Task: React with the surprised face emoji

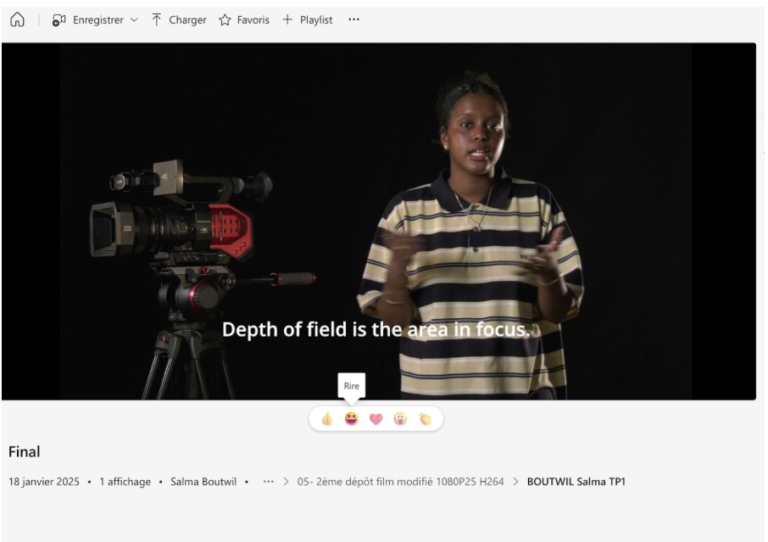Action: coord(400,419)
